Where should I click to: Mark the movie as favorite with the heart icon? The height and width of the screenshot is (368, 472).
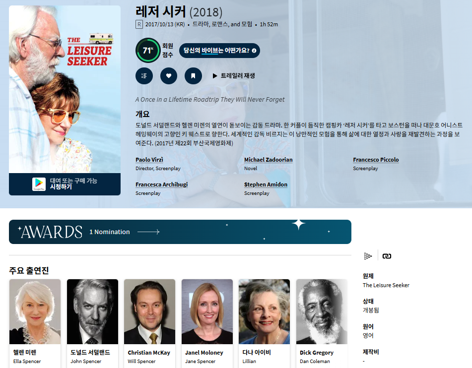click(x=169, y=76)
